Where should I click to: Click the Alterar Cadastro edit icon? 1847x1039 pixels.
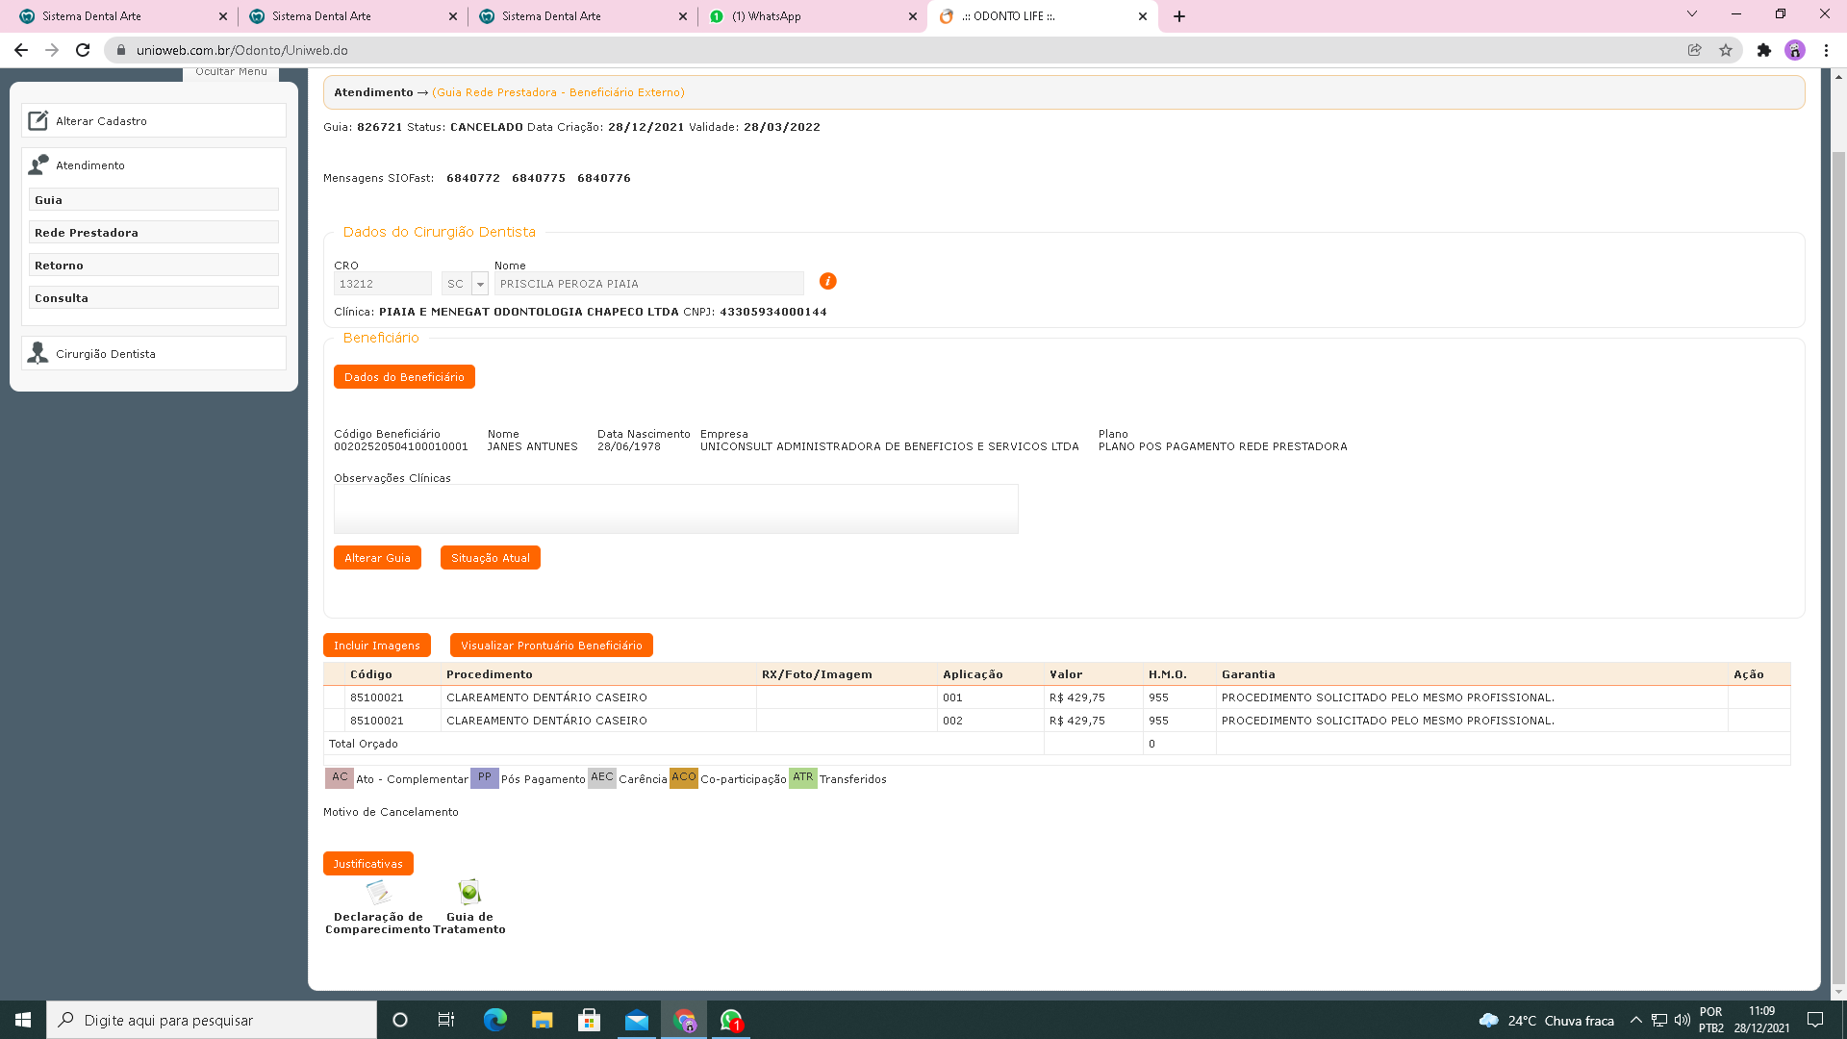(x=38, y=120)
